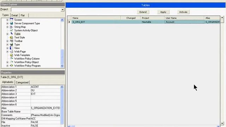Expand the String Map node
Image resolution: width=226 pixels, height=127 pixels.
tap(7, 27)
